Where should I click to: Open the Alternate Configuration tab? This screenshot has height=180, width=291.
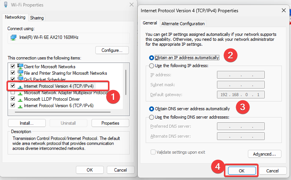point(183,24)
